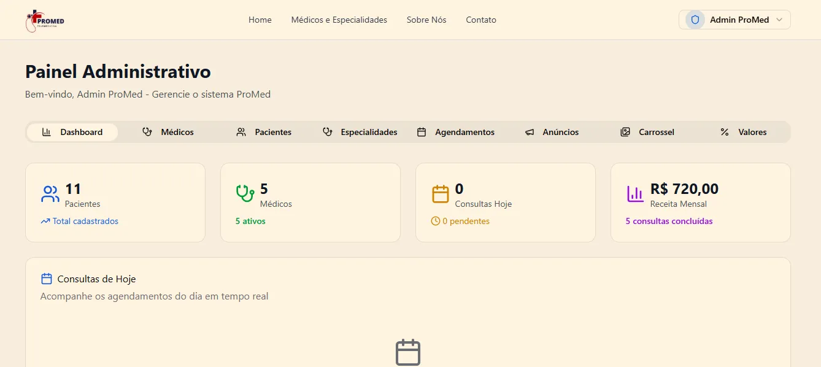Expand the Admin ProMed user dropdown chevron
The width and height of the screenshot is (821, 367).
(x=779, y=20)
